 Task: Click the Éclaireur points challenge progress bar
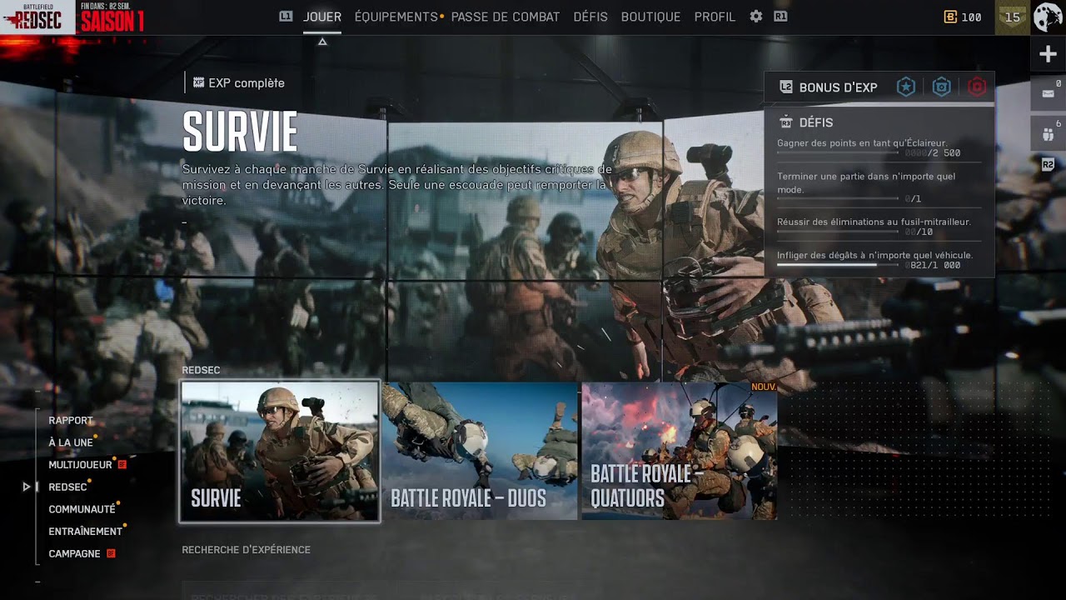coord(838,153)
